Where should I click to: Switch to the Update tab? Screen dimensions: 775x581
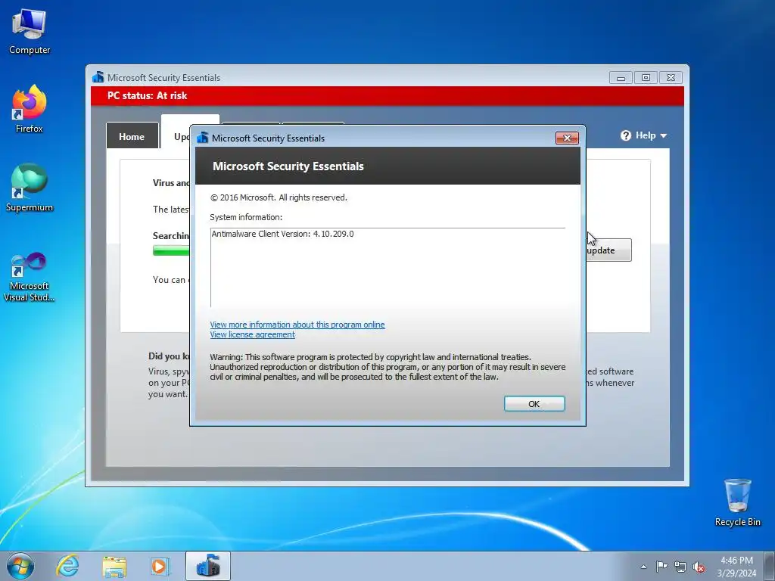click(x=176, y=133)
